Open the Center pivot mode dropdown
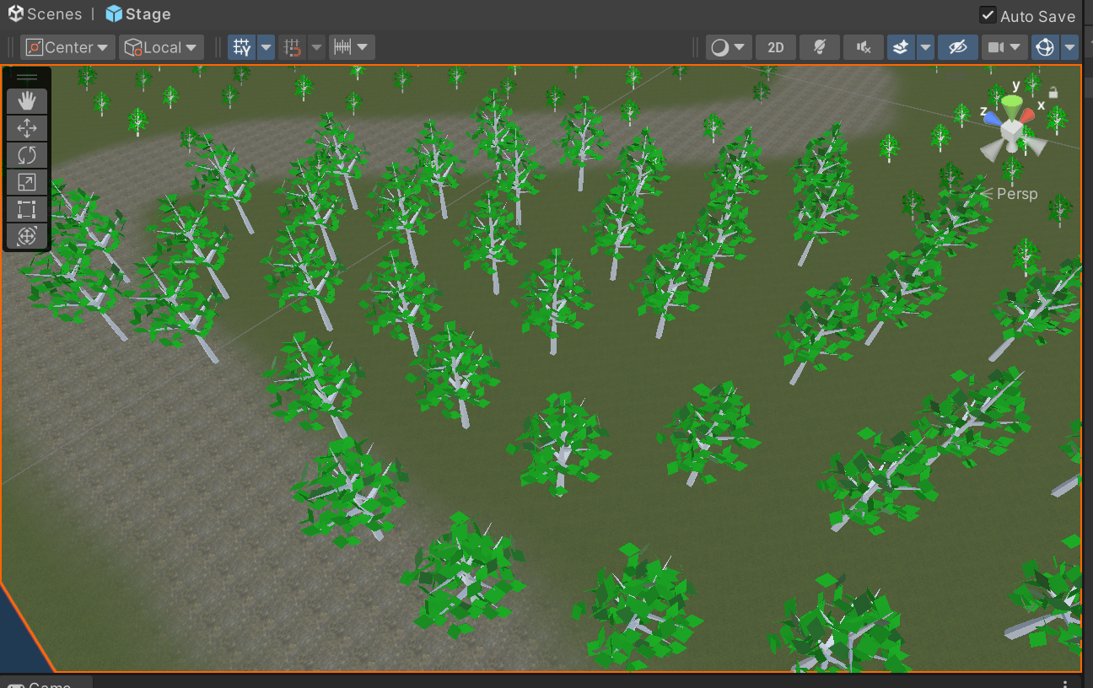The image size is (1093, 688). [x=68, y=47]
